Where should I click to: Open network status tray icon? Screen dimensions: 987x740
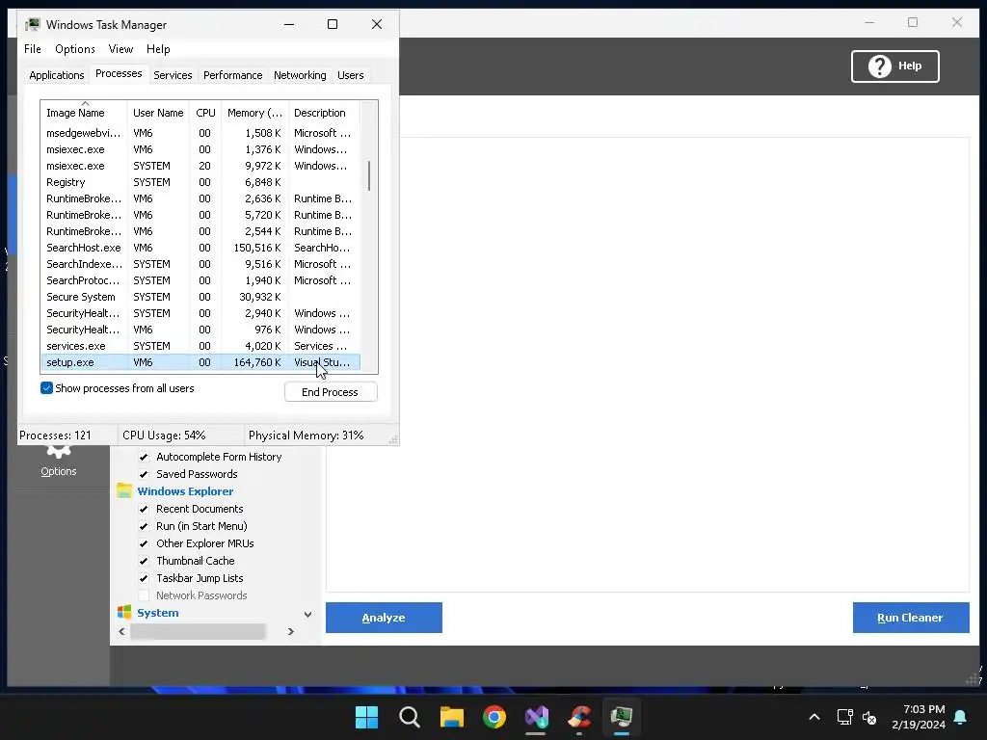(x=844, y=717)
